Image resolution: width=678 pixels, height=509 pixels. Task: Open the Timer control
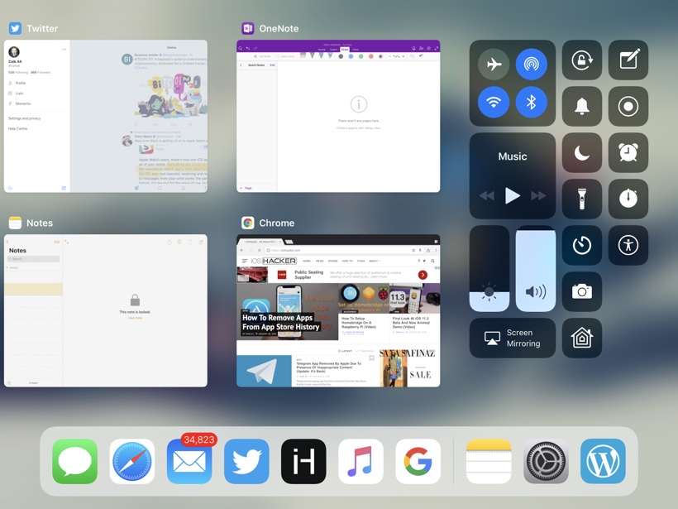582,245
